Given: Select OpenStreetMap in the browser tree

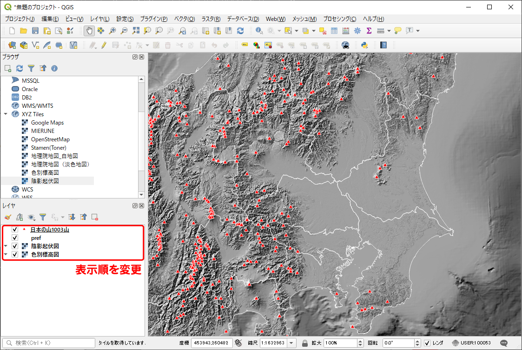Looking at the screenshot, I should pyautogui.click(x=50, y=139).
